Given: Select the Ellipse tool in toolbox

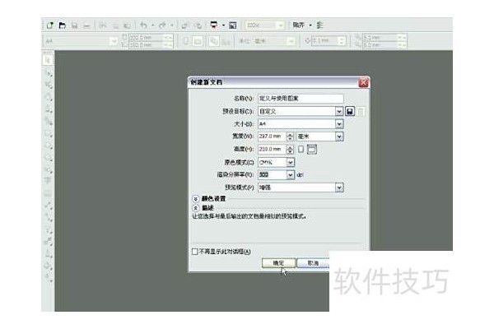Looking at the screenshot, I should (x=49, y=146).
